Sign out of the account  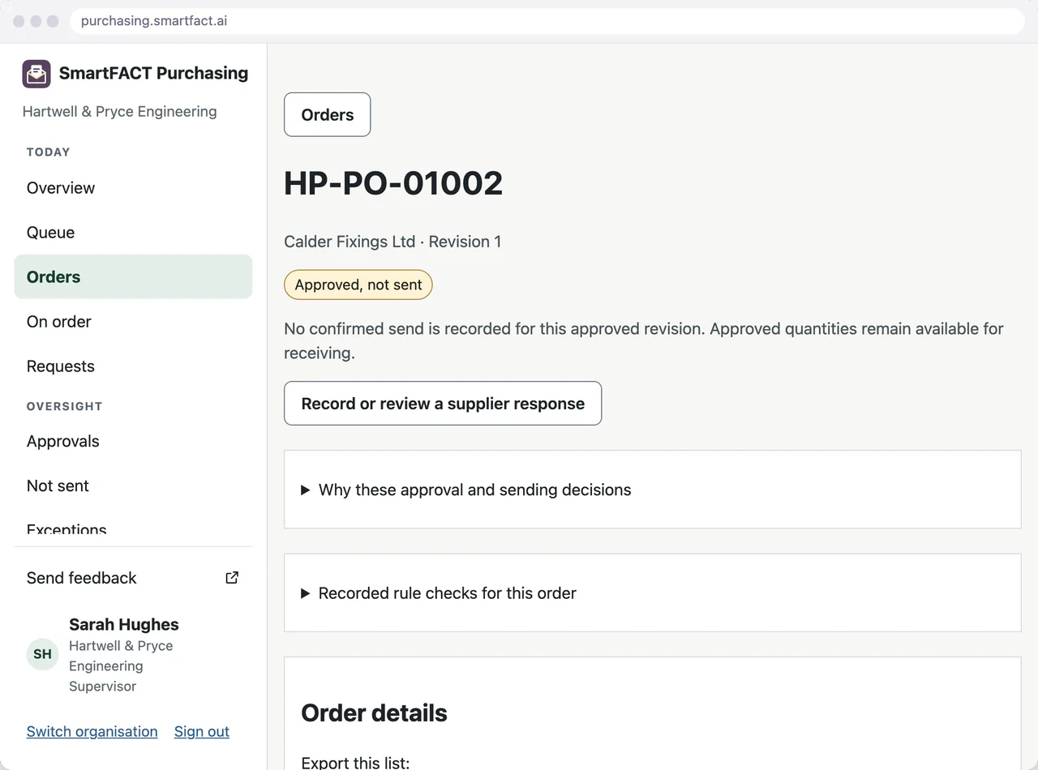coord(202,732)
